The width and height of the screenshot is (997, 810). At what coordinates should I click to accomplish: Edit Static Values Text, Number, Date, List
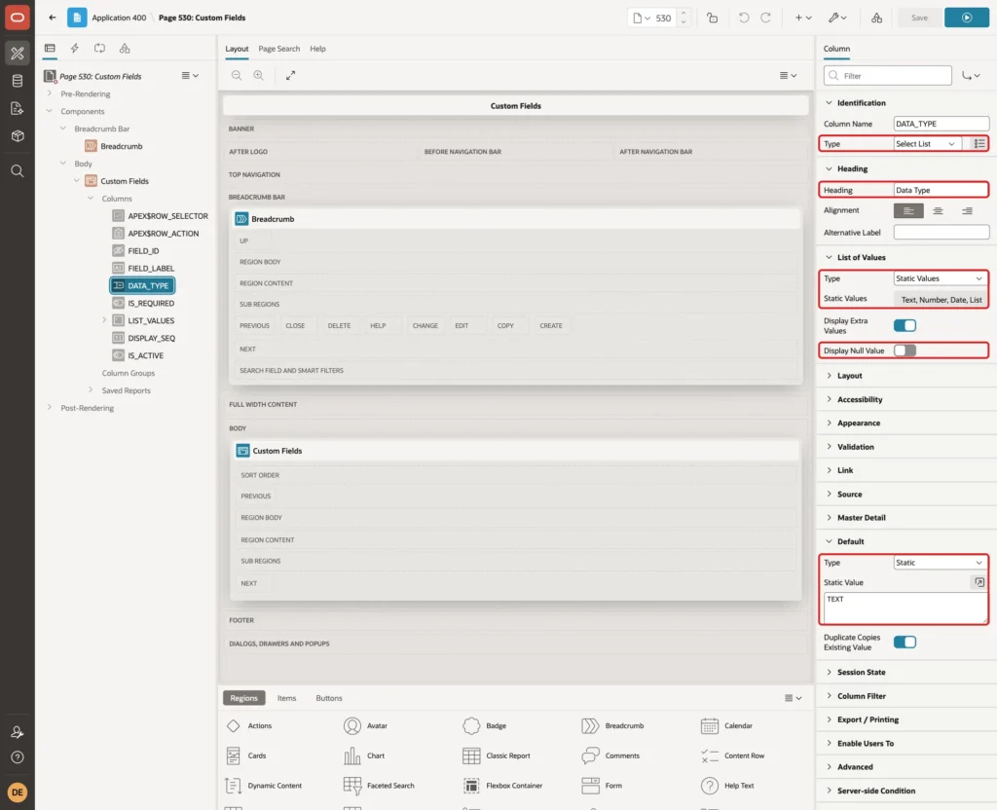941,300
